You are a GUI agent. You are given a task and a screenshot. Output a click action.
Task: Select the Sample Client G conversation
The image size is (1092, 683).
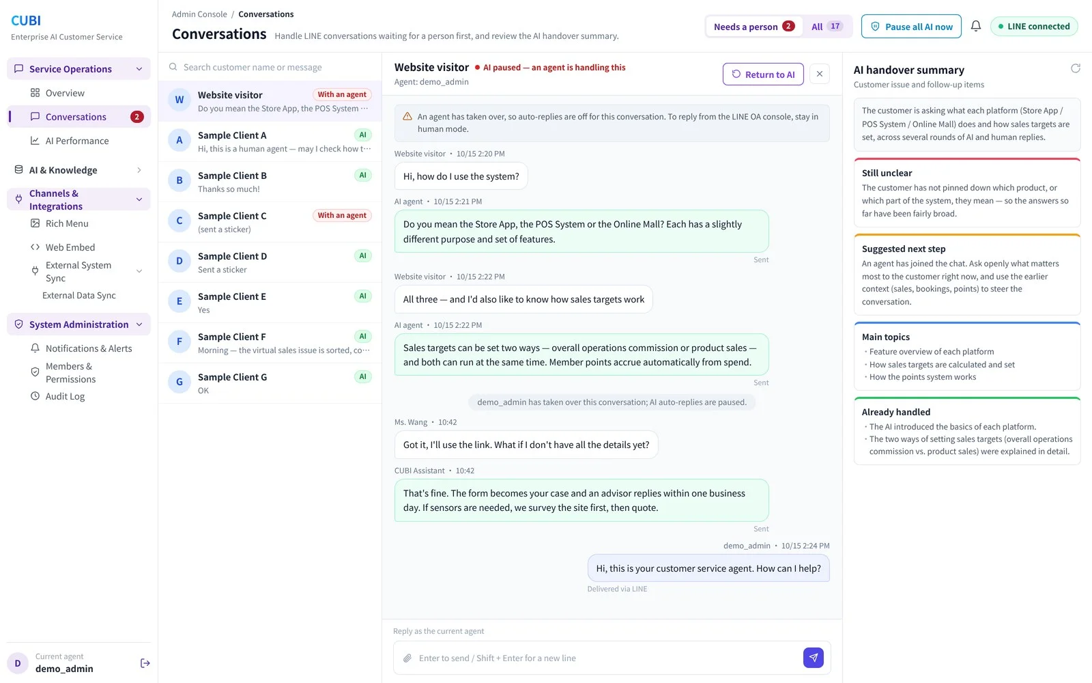coord(270,383)
